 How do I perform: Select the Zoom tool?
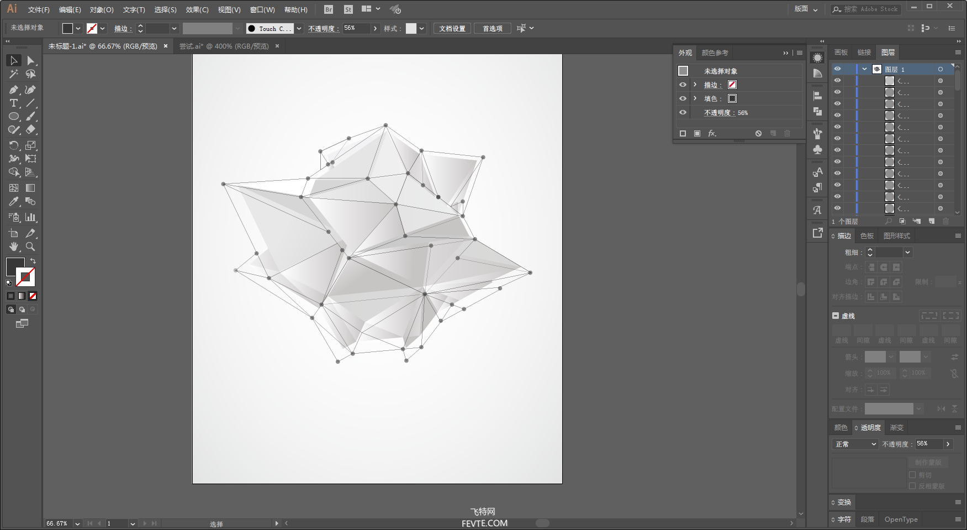(x=31, y=246)
